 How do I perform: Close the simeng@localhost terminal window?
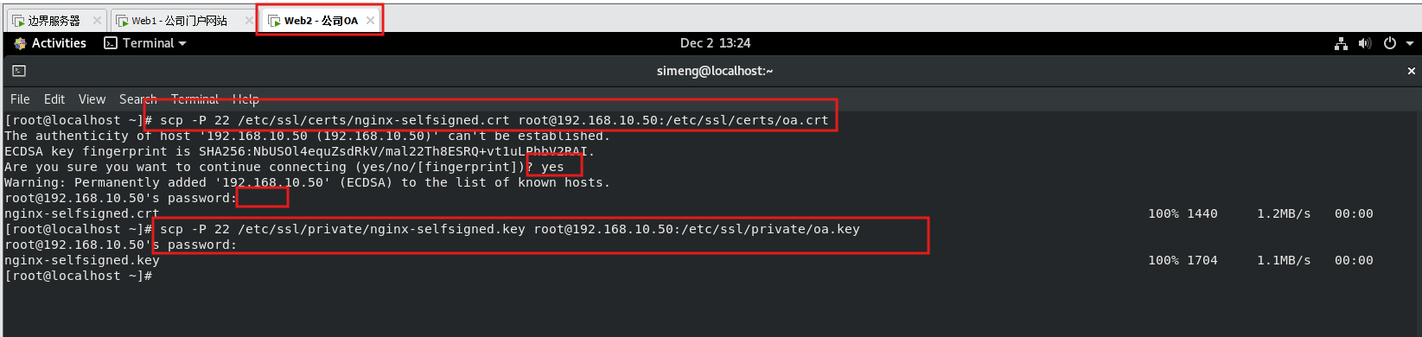(1412, 71)
